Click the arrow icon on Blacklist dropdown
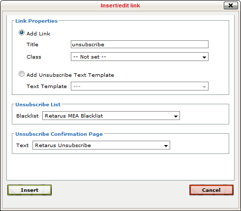241x211 pixels. (176, 117)
